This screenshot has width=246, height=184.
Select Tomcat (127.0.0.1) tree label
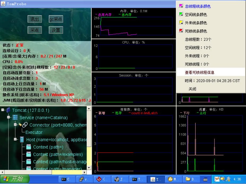31,110
